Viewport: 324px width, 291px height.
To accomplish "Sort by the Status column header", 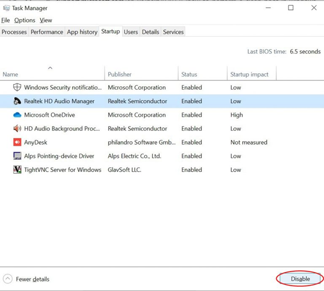I will pyautogui.click(x=203, y=73).
